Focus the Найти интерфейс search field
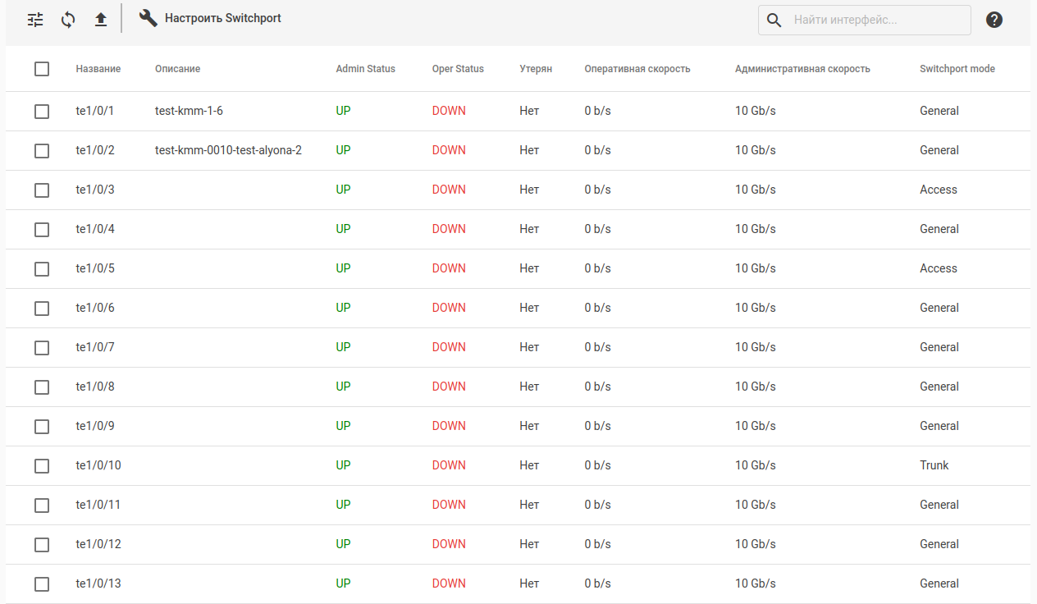This screenshot has width=1037, height=604. [x=878, y=20]
